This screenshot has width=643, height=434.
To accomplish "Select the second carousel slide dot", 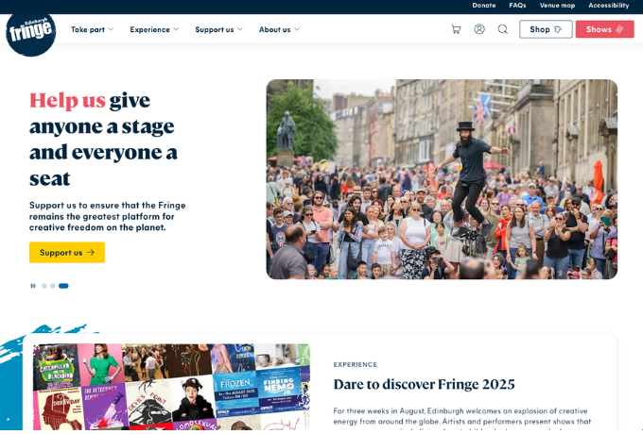I will 53,286.
